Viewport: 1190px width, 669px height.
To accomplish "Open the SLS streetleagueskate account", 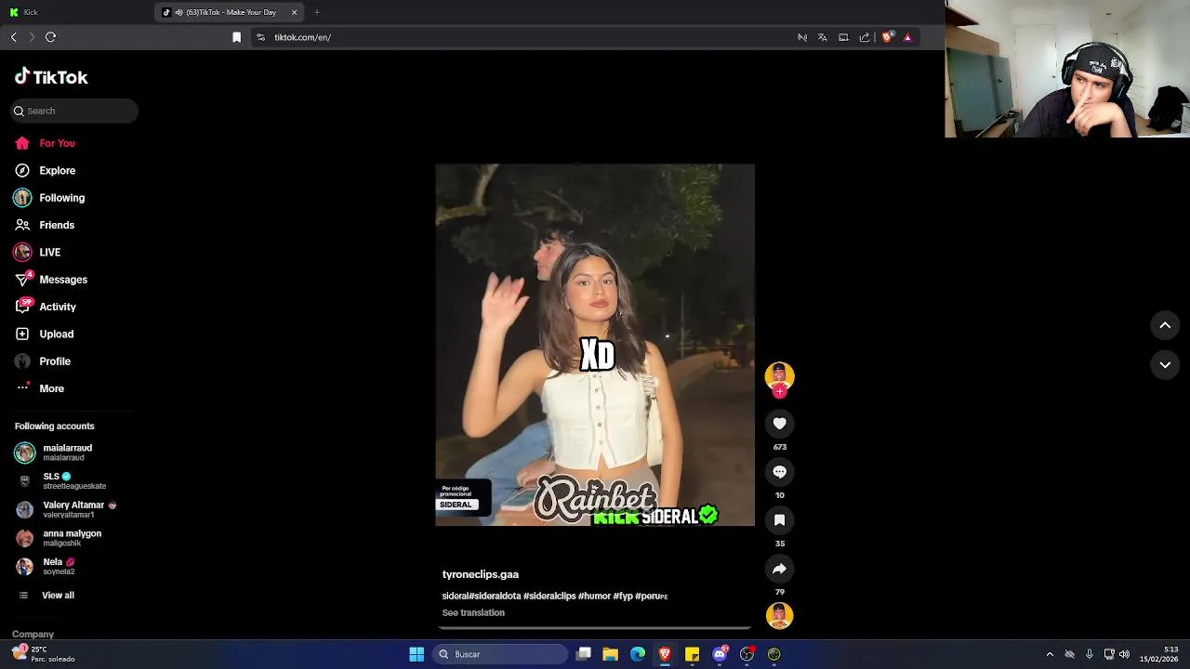I will click(x=61, y=480).
